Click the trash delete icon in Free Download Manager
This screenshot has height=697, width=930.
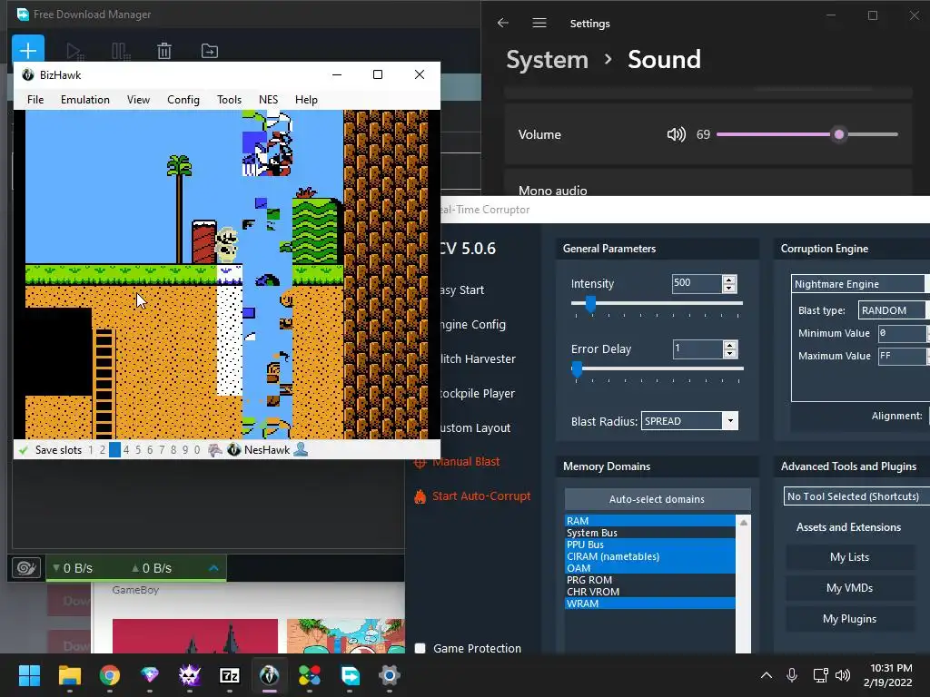[164, 51]
